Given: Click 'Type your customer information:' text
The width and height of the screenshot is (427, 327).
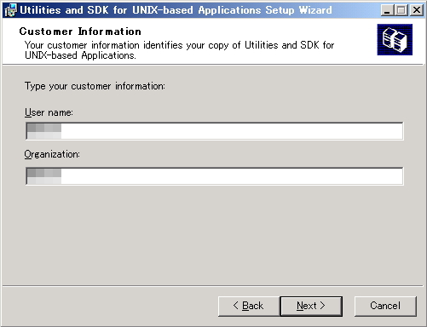Looking at the screenshot, I should coord(95,86).
